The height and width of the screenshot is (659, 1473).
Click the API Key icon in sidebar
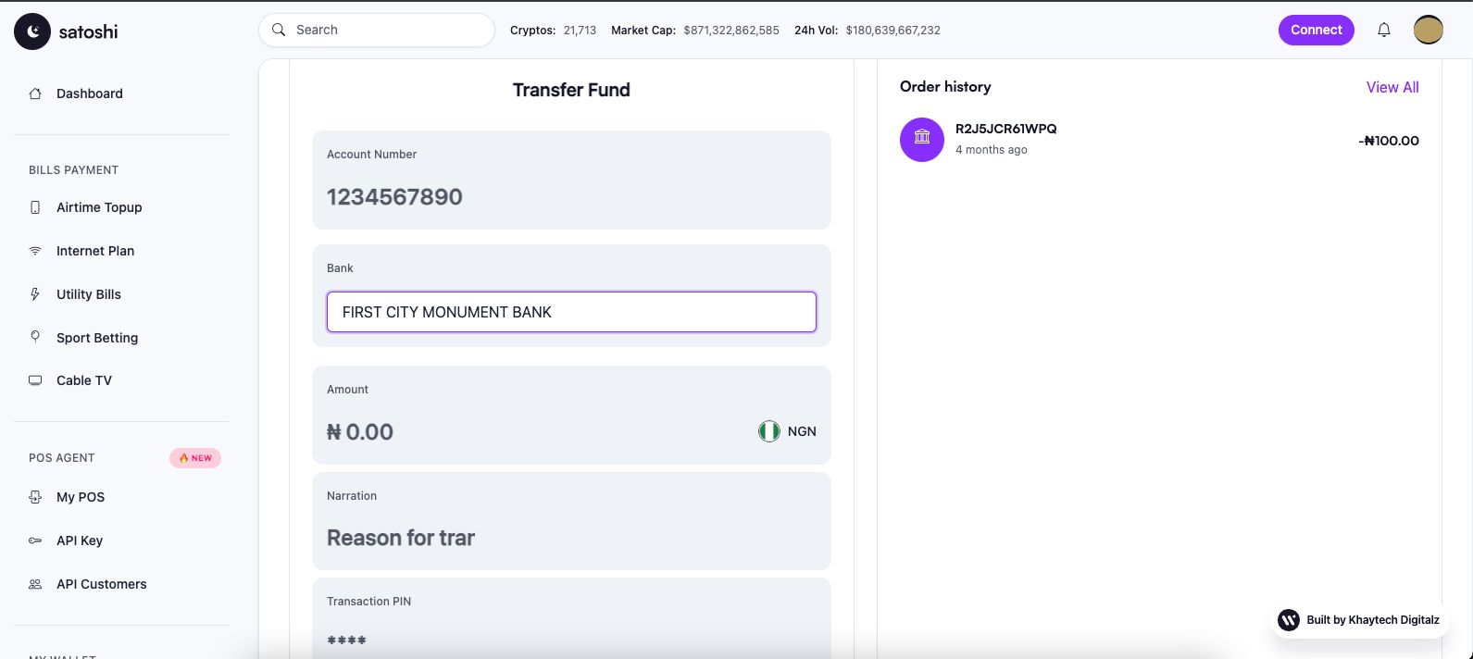coord(35,541)
